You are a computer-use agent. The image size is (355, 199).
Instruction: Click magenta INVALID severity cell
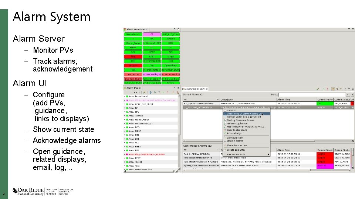pos(325,165)
